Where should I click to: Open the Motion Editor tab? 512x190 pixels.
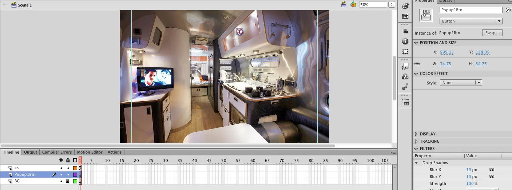tap(90, 152)
